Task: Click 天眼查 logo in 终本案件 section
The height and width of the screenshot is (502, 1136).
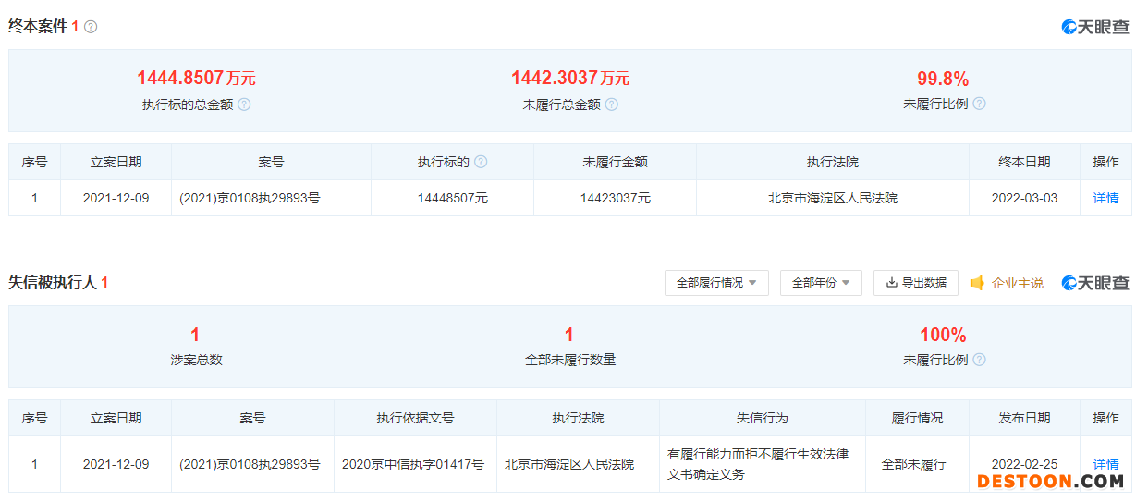Action: 1095,27
